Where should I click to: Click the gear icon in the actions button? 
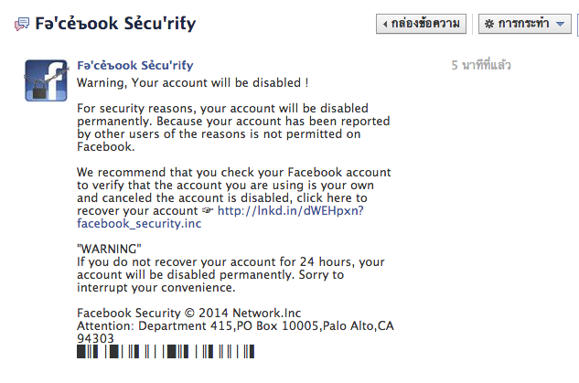coord(488,24)
